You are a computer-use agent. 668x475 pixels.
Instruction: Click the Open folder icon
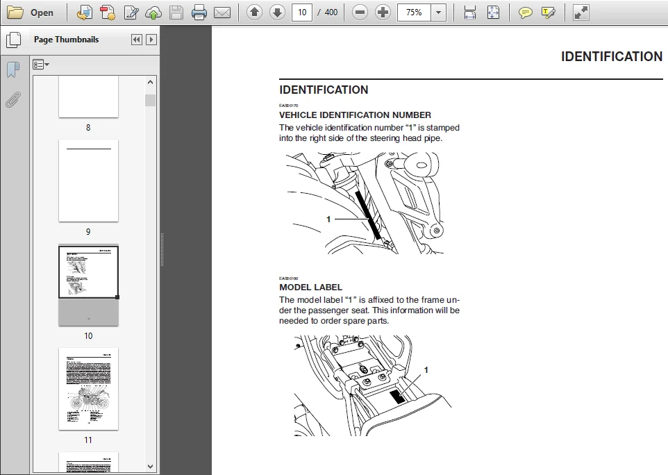[x=15, y=12]
